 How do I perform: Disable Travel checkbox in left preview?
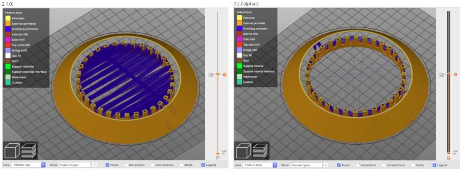pyautogui.click(x=108, y=165)
